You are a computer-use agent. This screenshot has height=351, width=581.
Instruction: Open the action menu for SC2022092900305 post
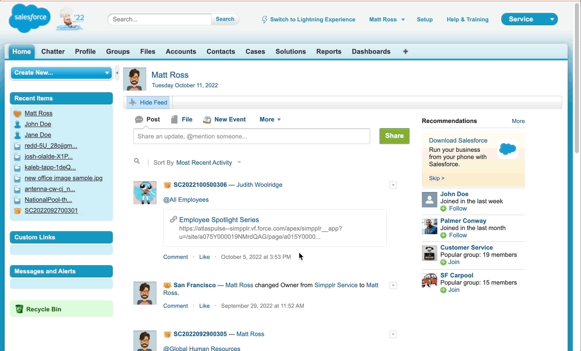(x=393, y=335)
